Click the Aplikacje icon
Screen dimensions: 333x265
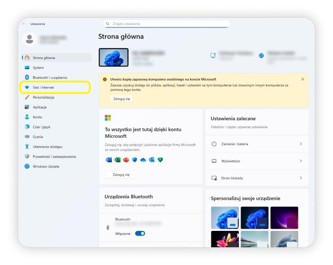pos(27,107)
